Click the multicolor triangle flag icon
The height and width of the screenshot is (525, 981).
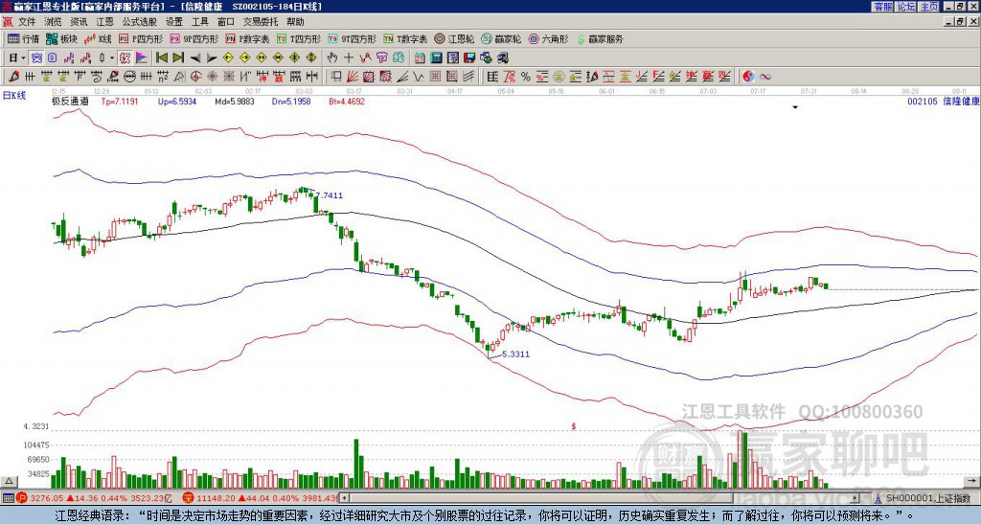tap(142, 57)
